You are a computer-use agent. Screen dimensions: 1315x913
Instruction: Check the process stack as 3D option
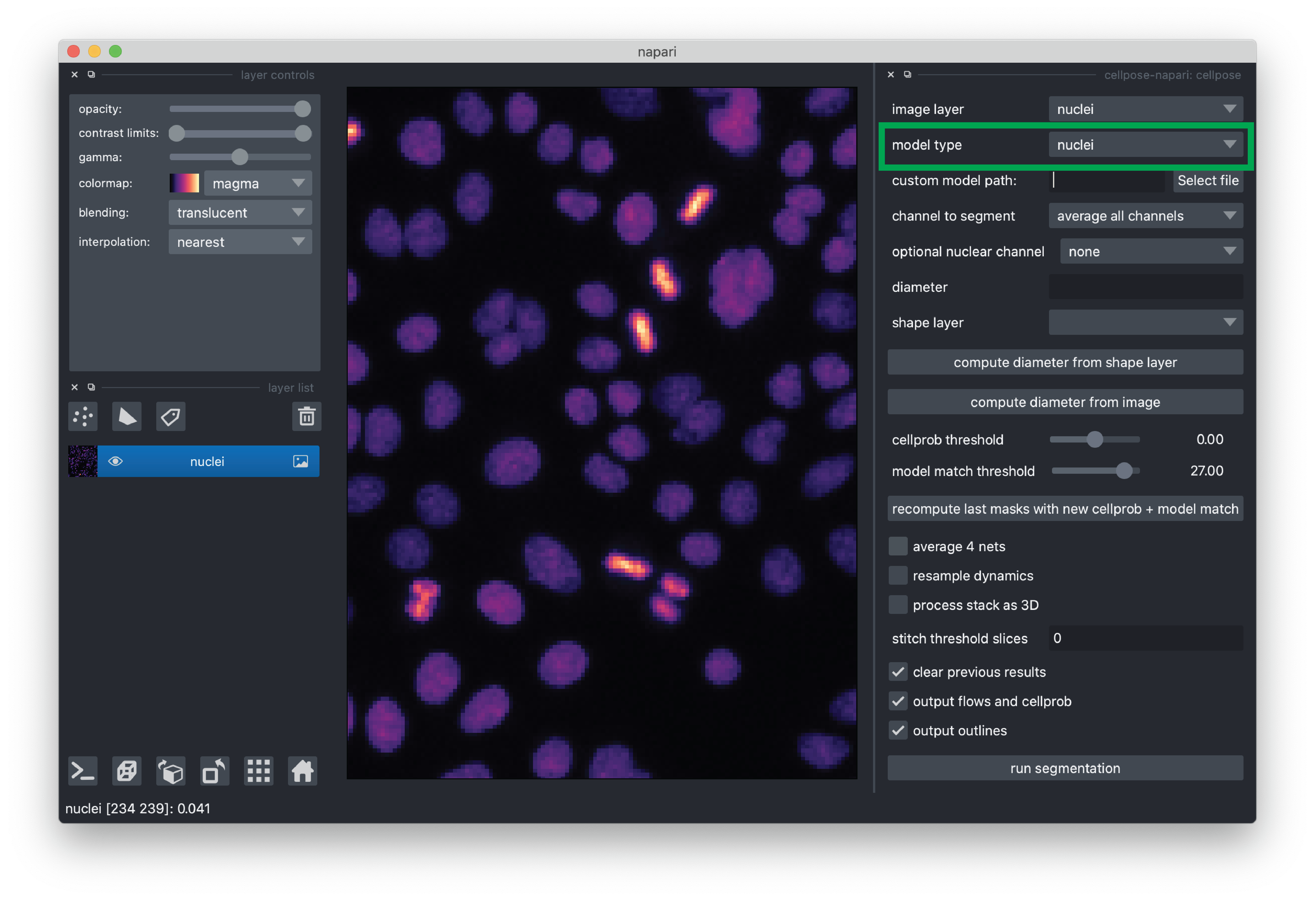click(x=897, y=605)
